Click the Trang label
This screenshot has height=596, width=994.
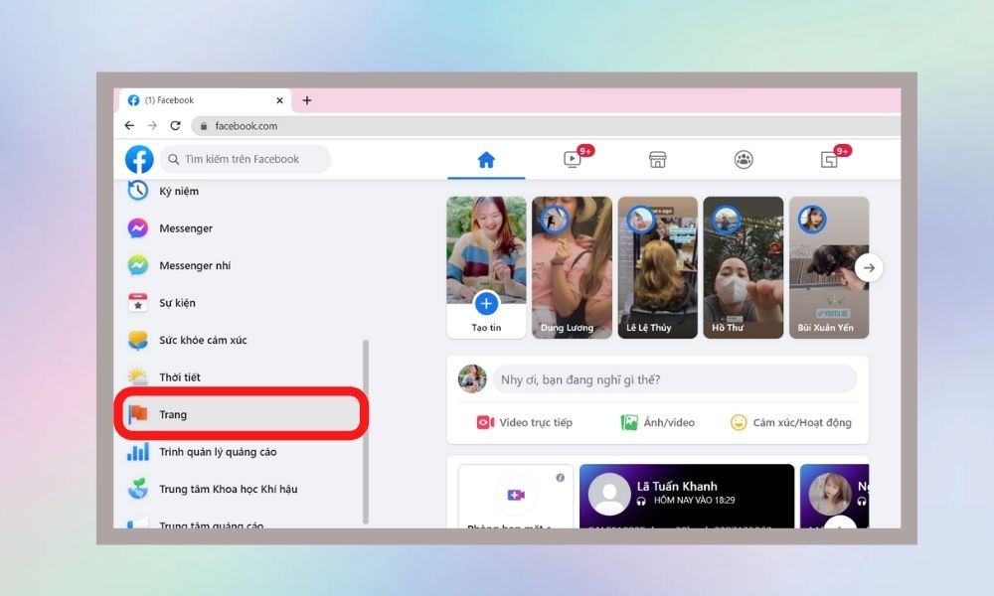click(x=173, y=415)
